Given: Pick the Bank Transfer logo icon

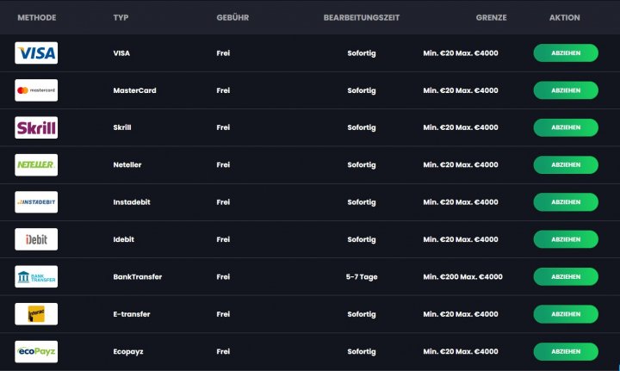Looking at the screenshot, I should click(x=36, y=276).
